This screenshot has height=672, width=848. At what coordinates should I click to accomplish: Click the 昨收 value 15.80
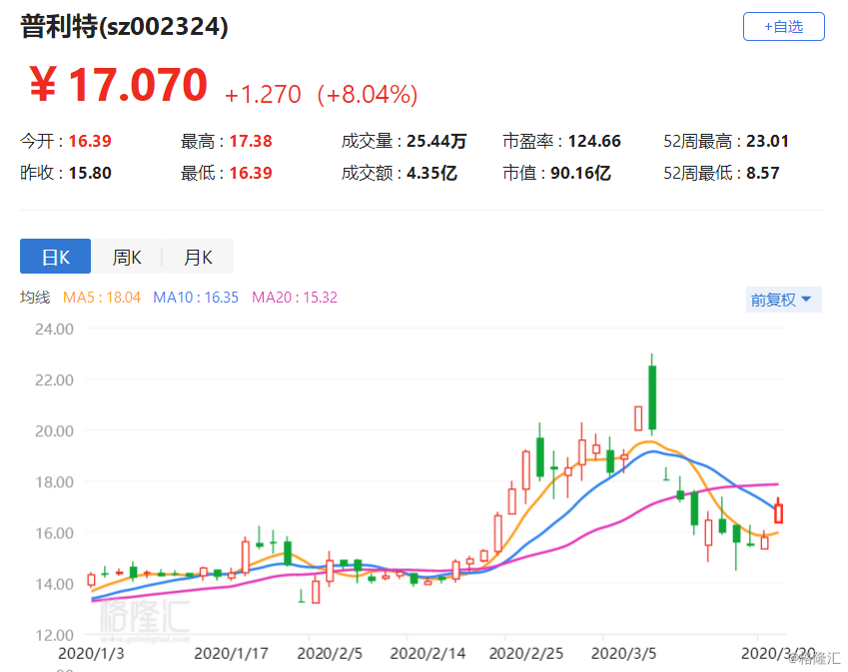point(90,173)
